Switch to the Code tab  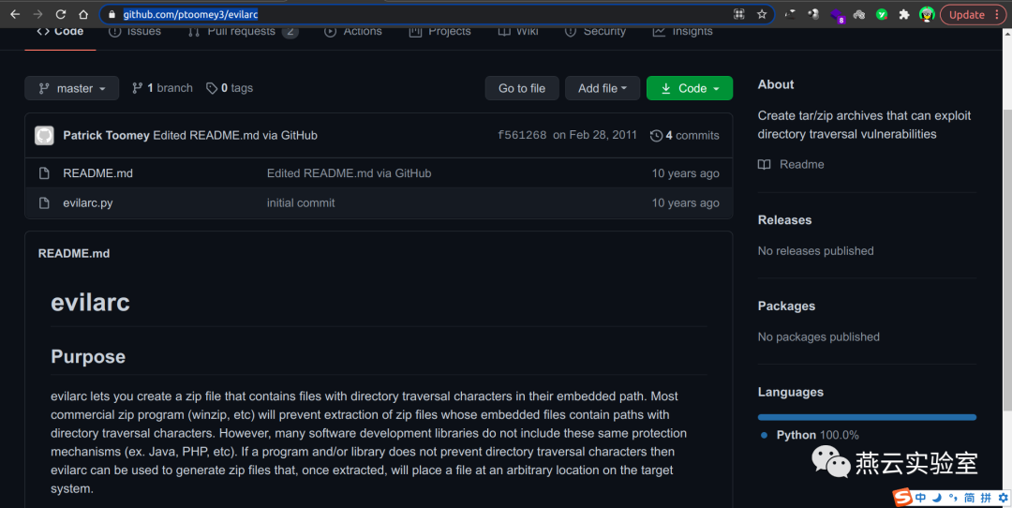click(60, 31)
